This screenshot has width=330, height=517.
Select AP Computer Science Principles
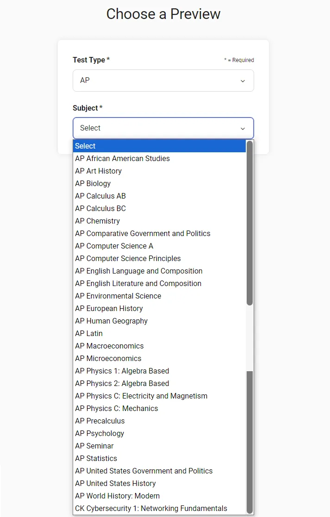click(x=128, y=258)
